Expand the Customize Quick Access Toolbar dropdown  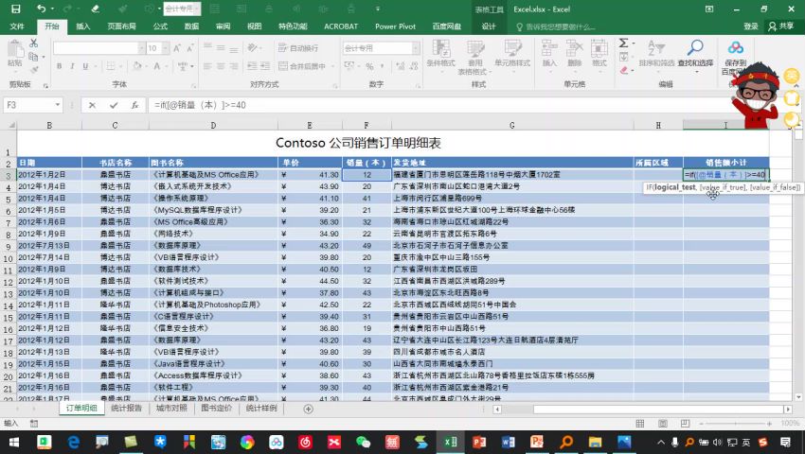coord(378,9)
